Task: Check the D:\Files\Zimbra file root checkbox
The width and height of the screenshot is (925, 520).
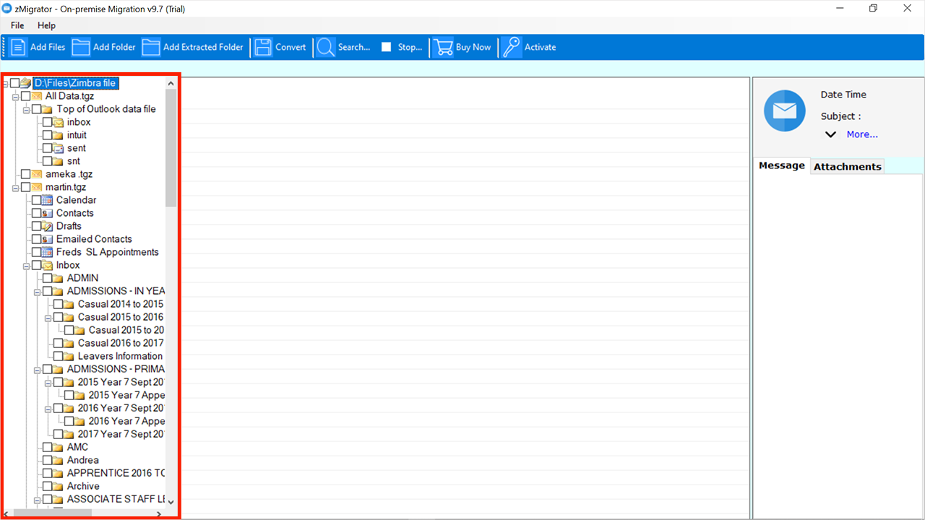Action: click(x=15, y=83)
